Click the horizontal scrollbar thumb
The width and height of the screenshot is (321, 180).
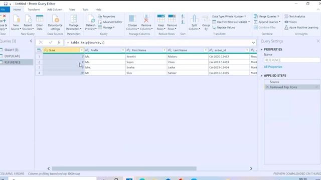click(x=124, y=168)
